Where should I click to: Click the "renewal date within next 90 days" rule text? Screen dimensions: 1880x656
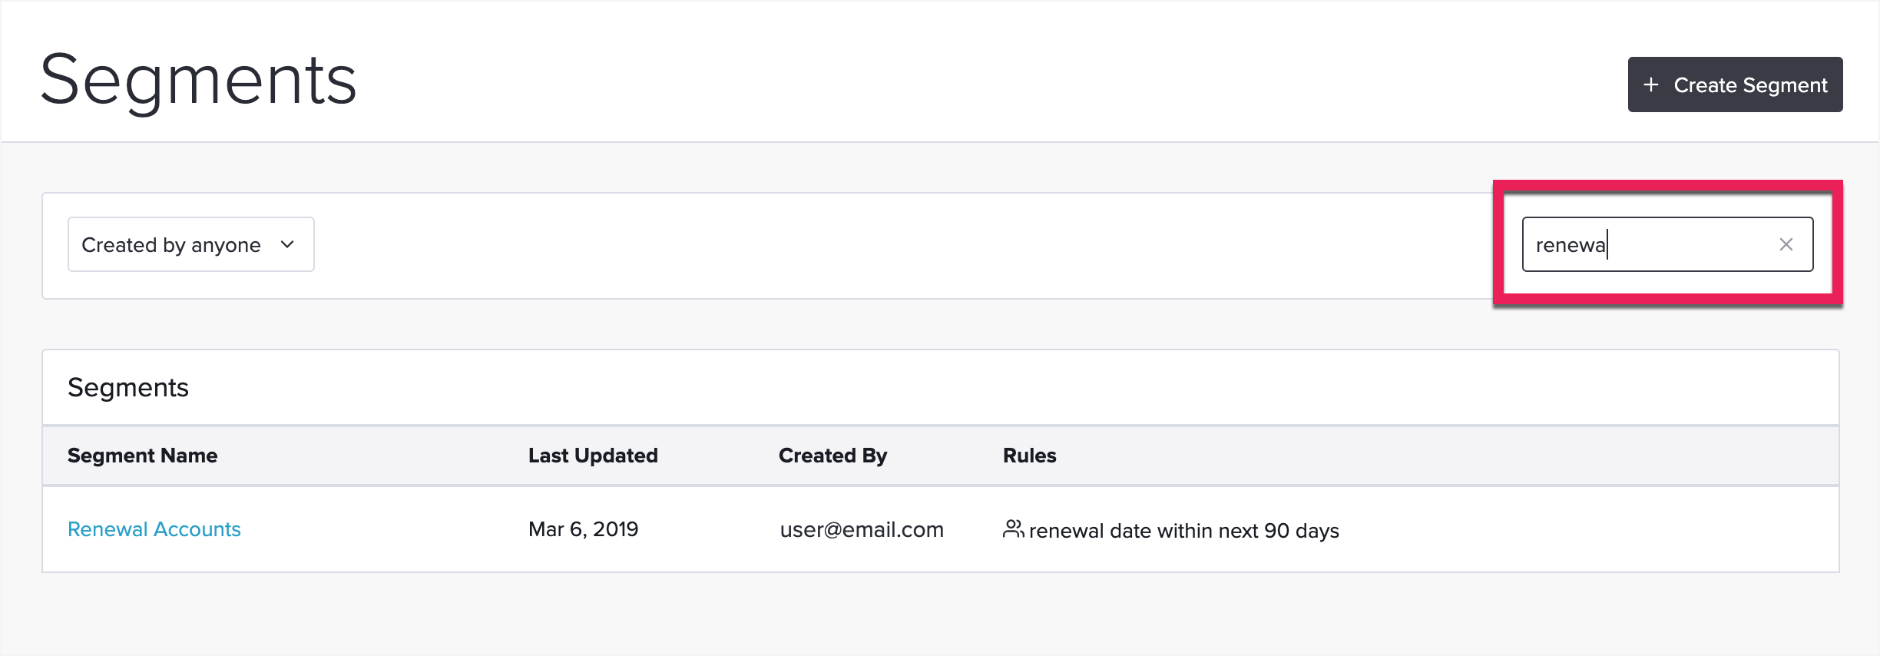1183,531
